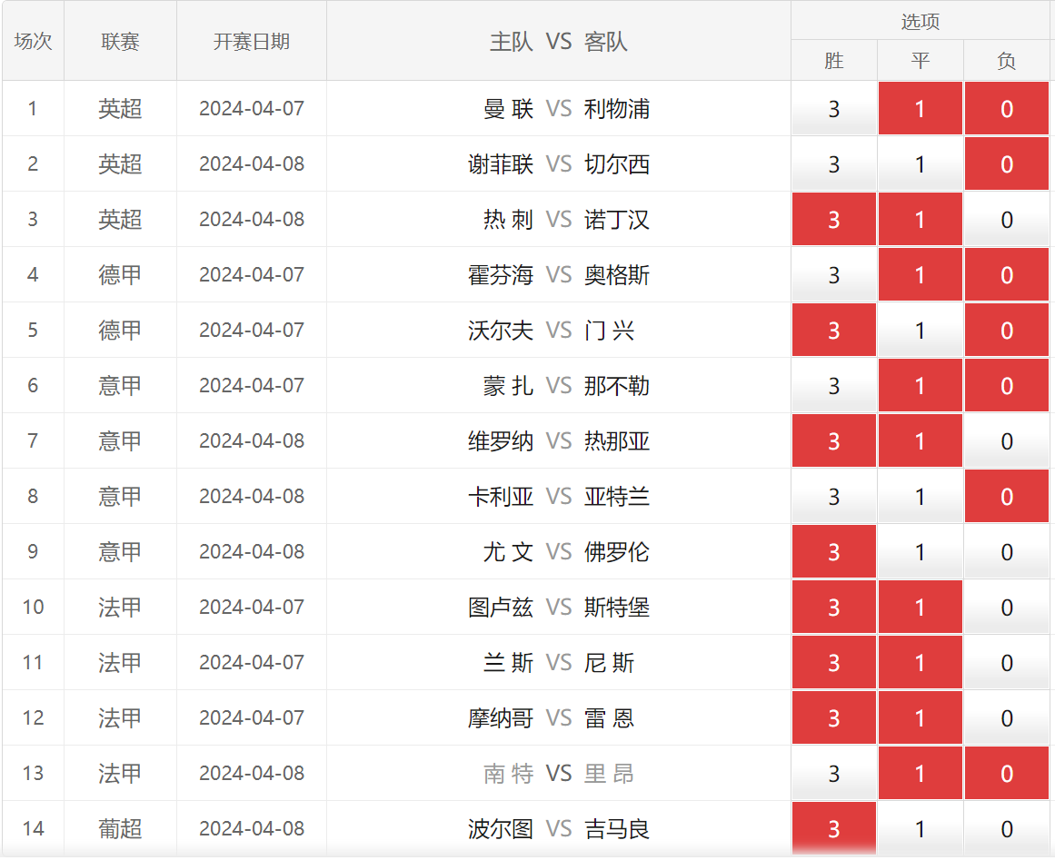Toggle 负 (0) for 曼联 VS 利物浦
The width and height of the screenshot is (1055, 860).
coord(1007,108)
